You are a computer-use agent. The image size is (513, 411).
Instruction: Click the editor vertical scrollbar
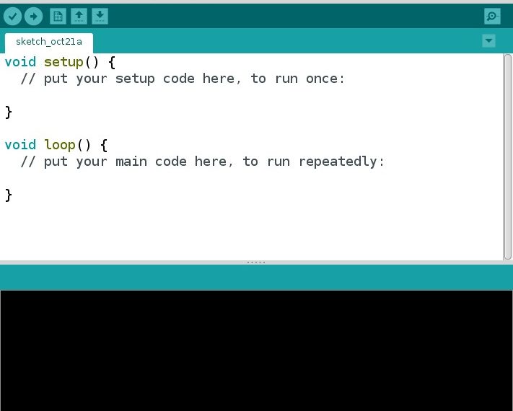pos(507,156)
